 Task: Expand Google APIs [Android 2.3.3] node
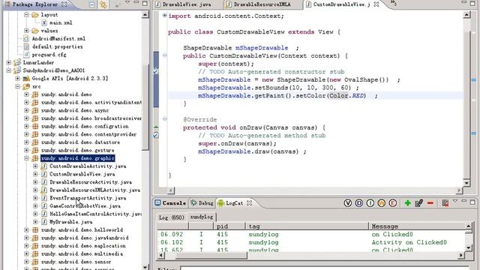(17, 78)
